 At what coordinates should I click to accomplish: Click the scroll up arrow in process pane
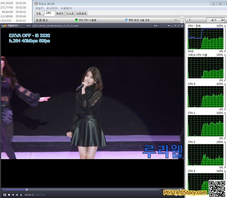click(182, 19)
